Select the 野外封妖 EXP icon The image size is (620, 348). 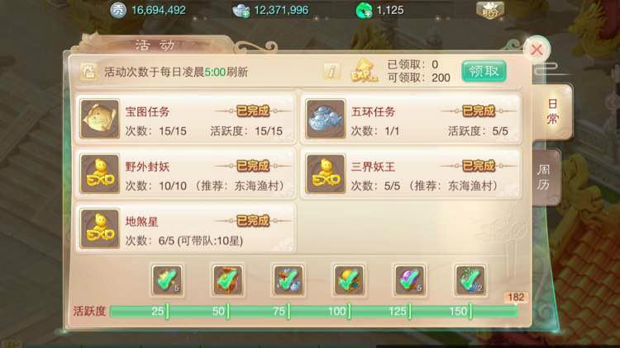click(100, 174)
